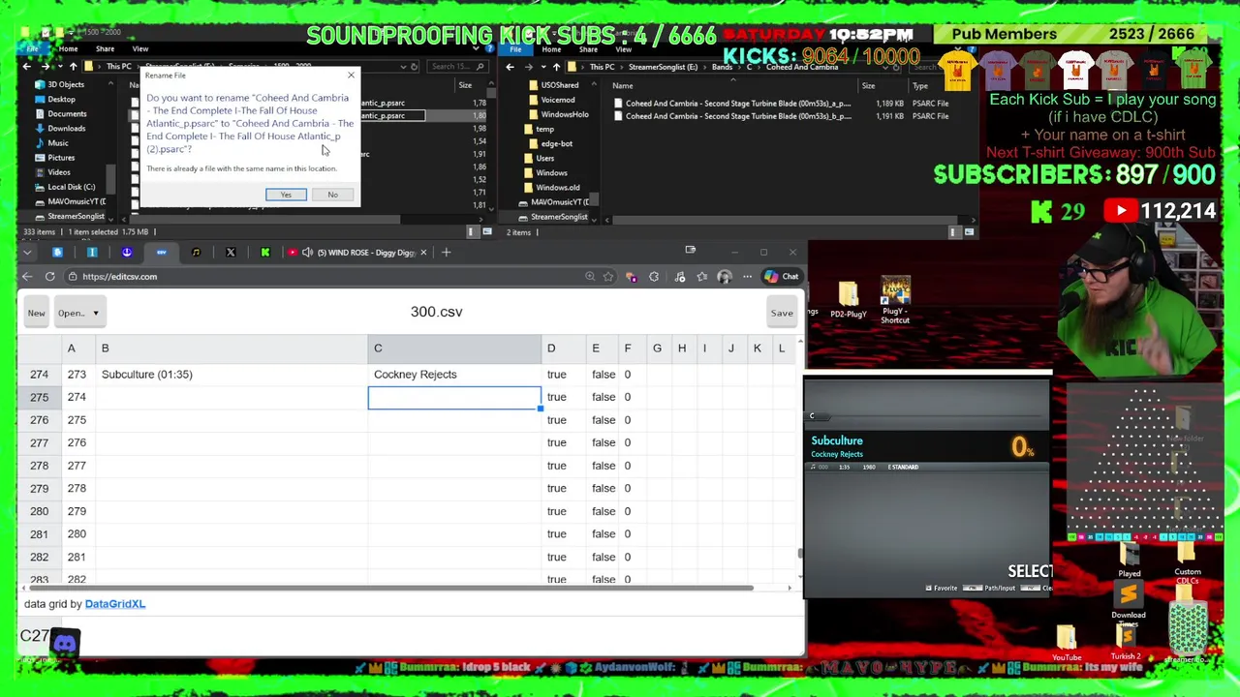Go back in left Explorer window

tap(27, 67)
